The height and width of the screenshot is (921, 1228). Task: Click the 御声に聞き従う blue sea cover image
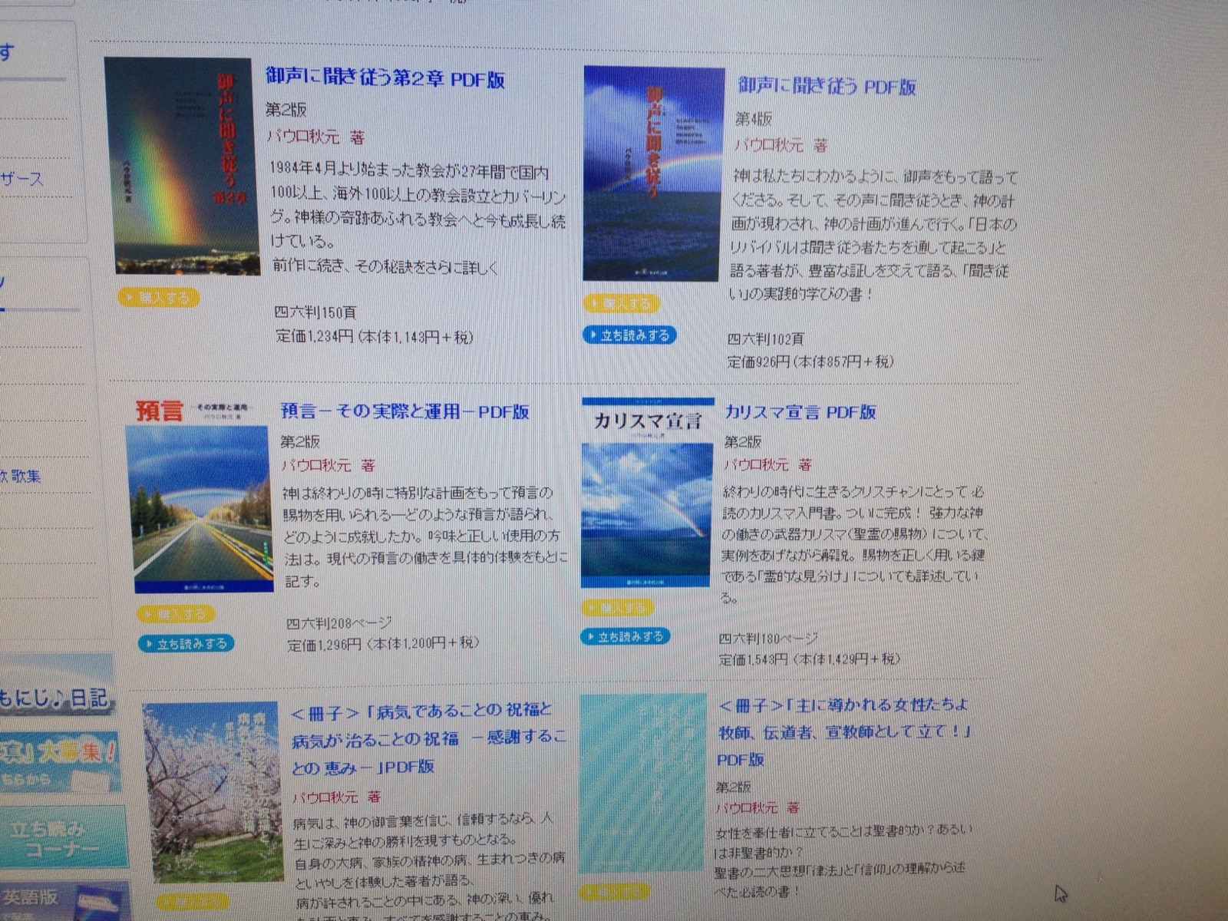[x=652, y=173]
